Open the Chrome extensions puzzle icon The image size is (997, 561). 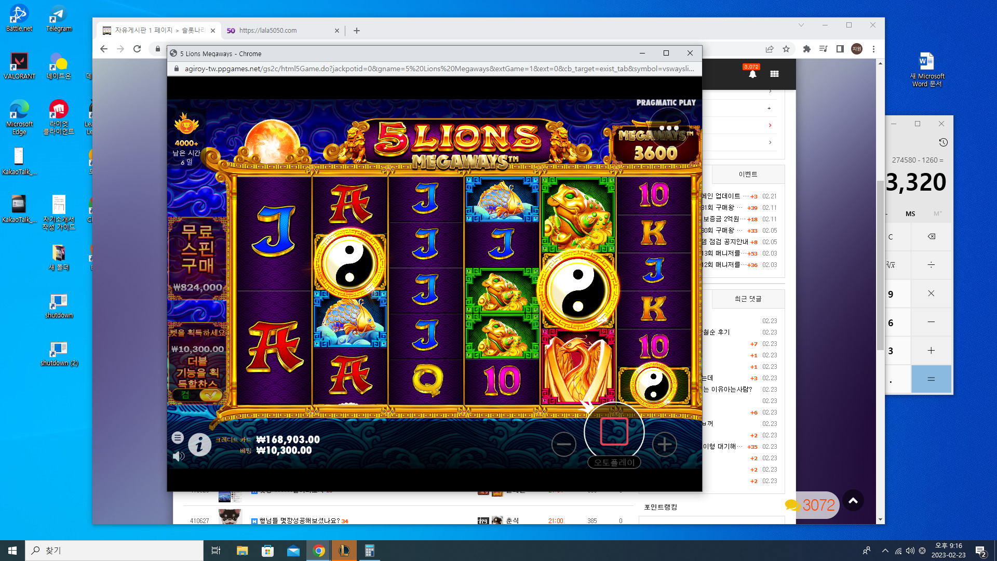pyautogui.click(x=807, y=49)
